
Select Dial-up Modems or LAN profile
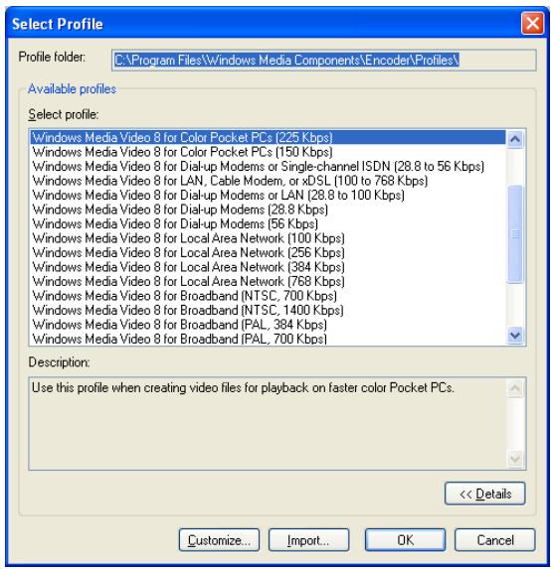tap(268, 196)
